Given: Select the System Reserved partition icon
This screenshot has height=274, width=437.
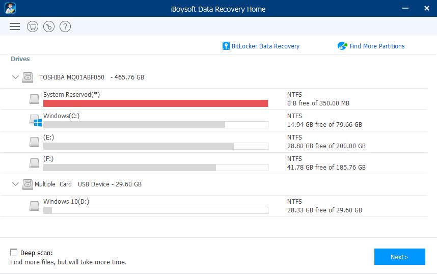Looking at the screenshot, I should click(x=34, y=99).
